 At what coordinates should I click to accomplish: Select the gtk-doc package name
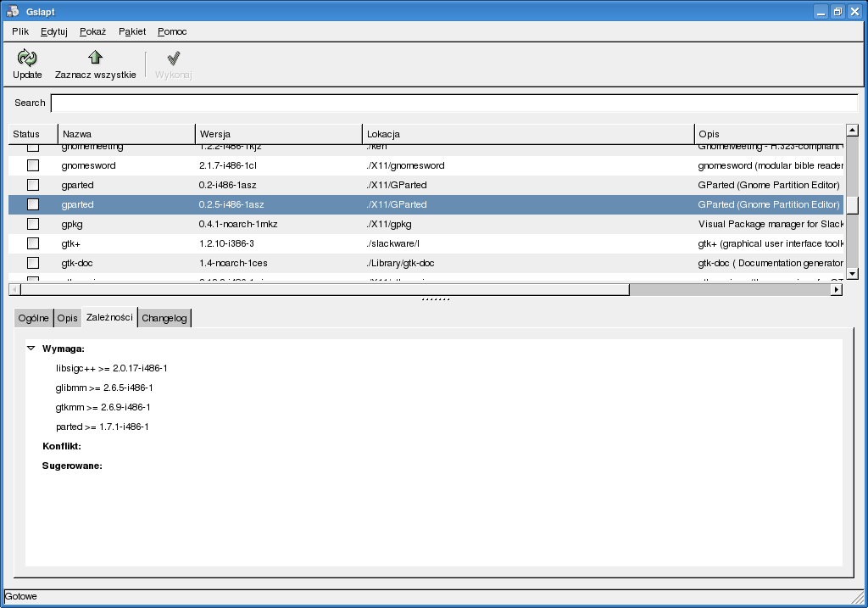tap(77, 263)
